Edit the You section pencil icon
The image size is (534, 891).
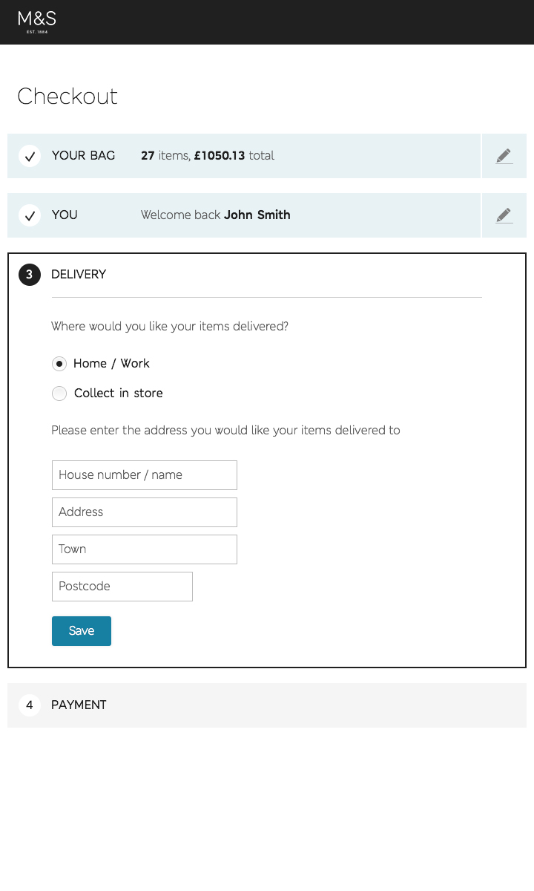point(504,215)
